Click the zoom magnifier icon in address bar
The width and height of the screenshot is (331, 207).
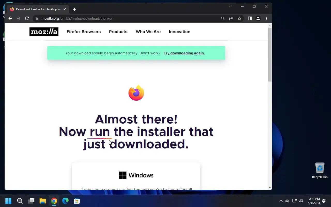click(223, 18)
